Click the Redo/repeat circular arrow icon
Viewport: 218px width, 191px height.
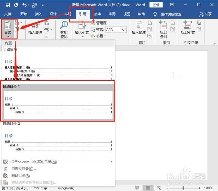(16, 5)
